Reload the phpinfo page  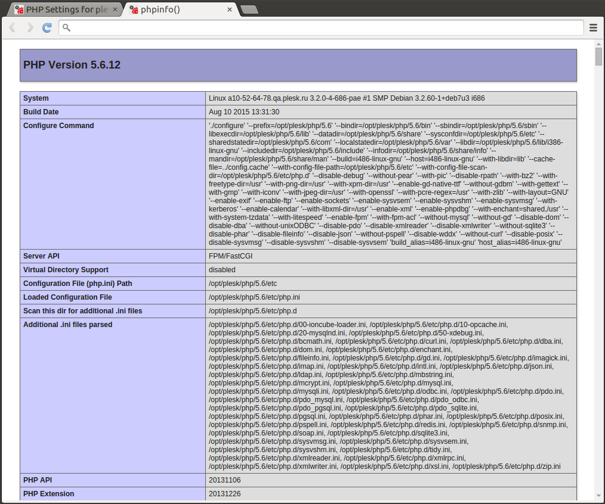[x=47, y=28]
